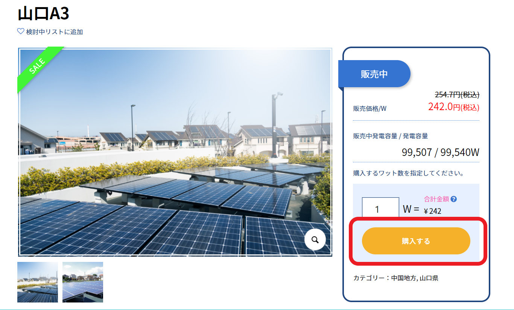Click the blue help icon beside 合計金額
Screen dimensions: 514x310
(x=453, y=199)
